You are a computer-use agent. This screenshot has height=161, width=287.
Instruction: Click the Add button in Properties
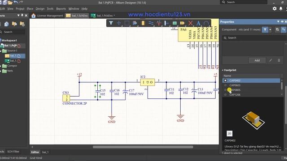257,60
